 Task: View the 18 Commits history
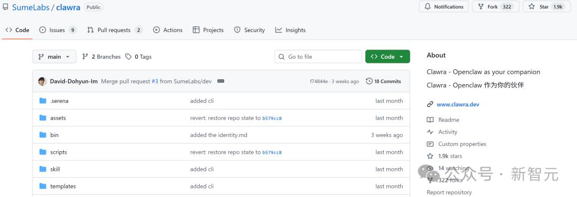point(384,81)
